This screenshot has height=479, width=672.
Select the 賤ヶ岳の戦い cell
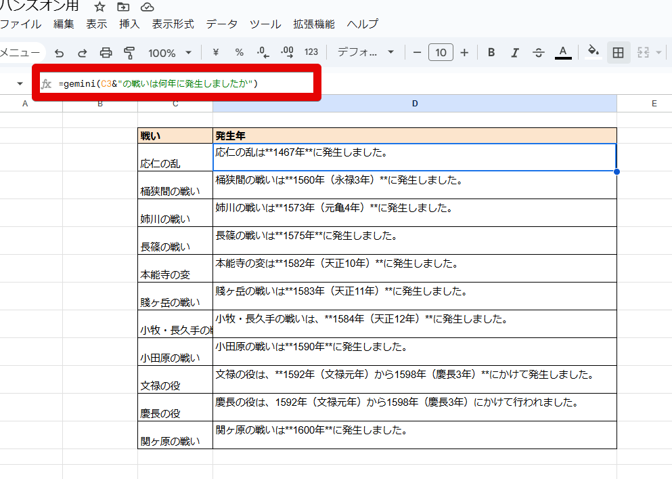coord(175,296)
